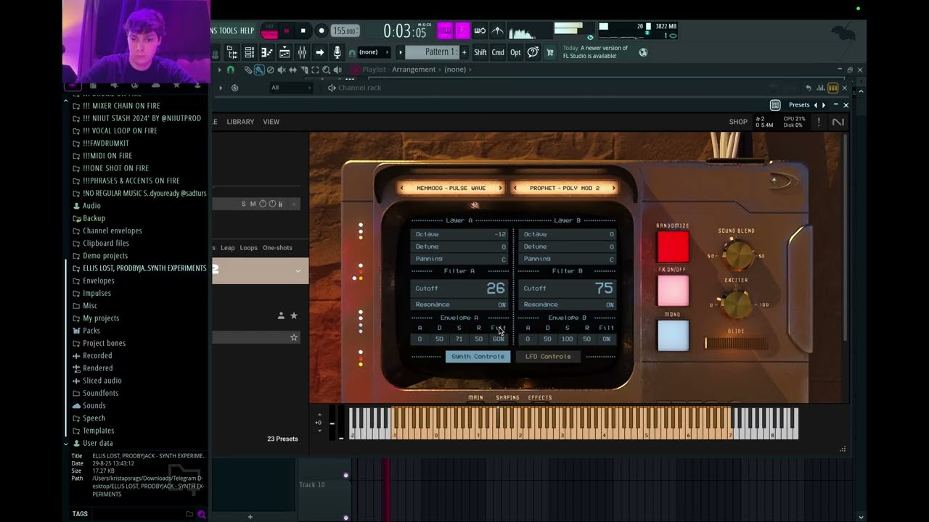Open the Playlist view icon
929x522 pixels.
tap(285, 52)
